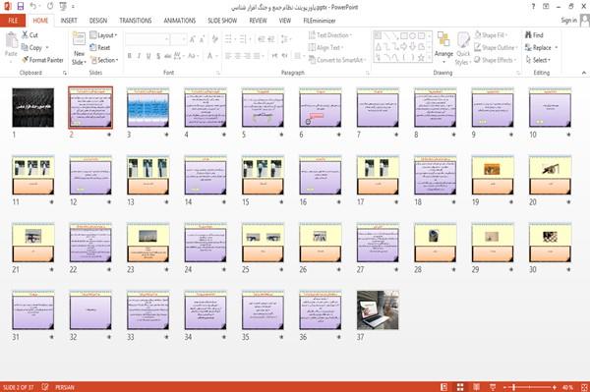Image resolution: width=590 pixels, height=392 pixels.
Task: Open the font size combo box
Action: point(178,39)
